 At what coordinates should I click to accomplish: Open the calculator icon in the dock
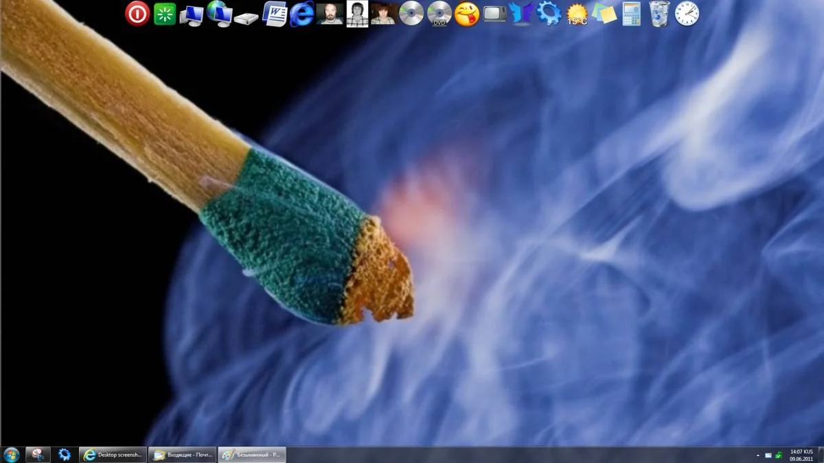pyautogui.click(x=631, y=14)
